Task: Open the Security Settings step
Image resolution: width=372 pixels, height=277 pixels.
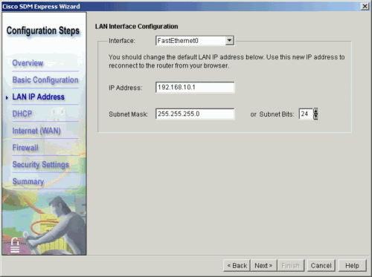Action: coord(41,165)
